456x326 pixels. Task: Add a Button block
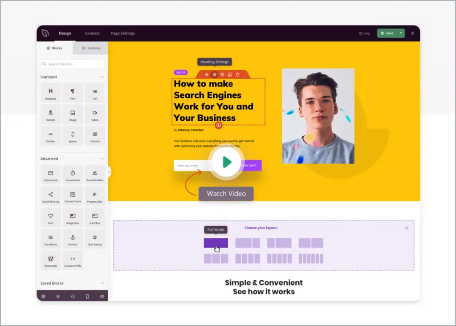point(51,115)
